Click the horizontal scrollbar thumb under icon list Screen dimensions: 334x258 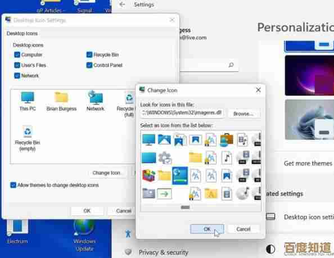(185, 207)
